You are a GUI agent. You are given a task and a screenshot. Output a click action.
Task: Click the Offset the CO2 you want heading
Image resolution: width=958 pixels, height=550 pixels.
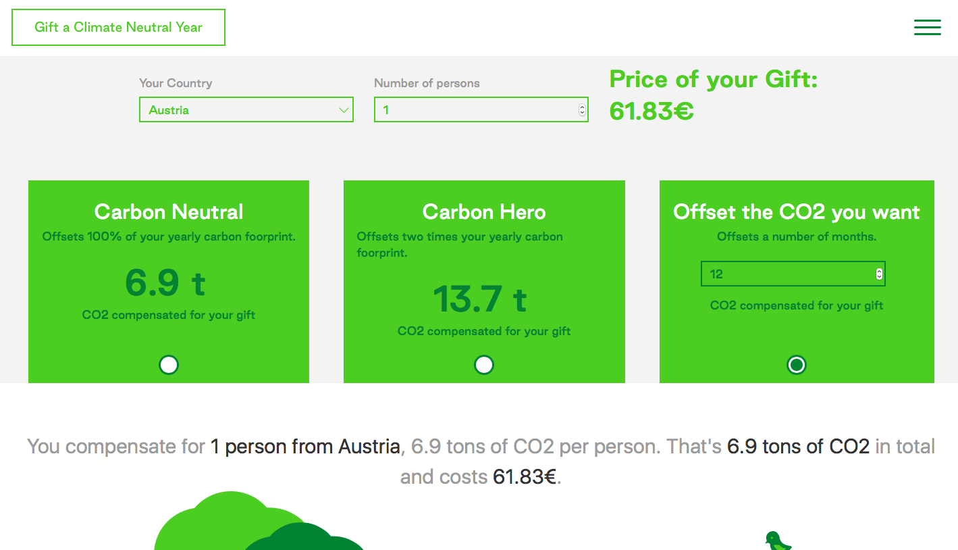pos(797,212)
